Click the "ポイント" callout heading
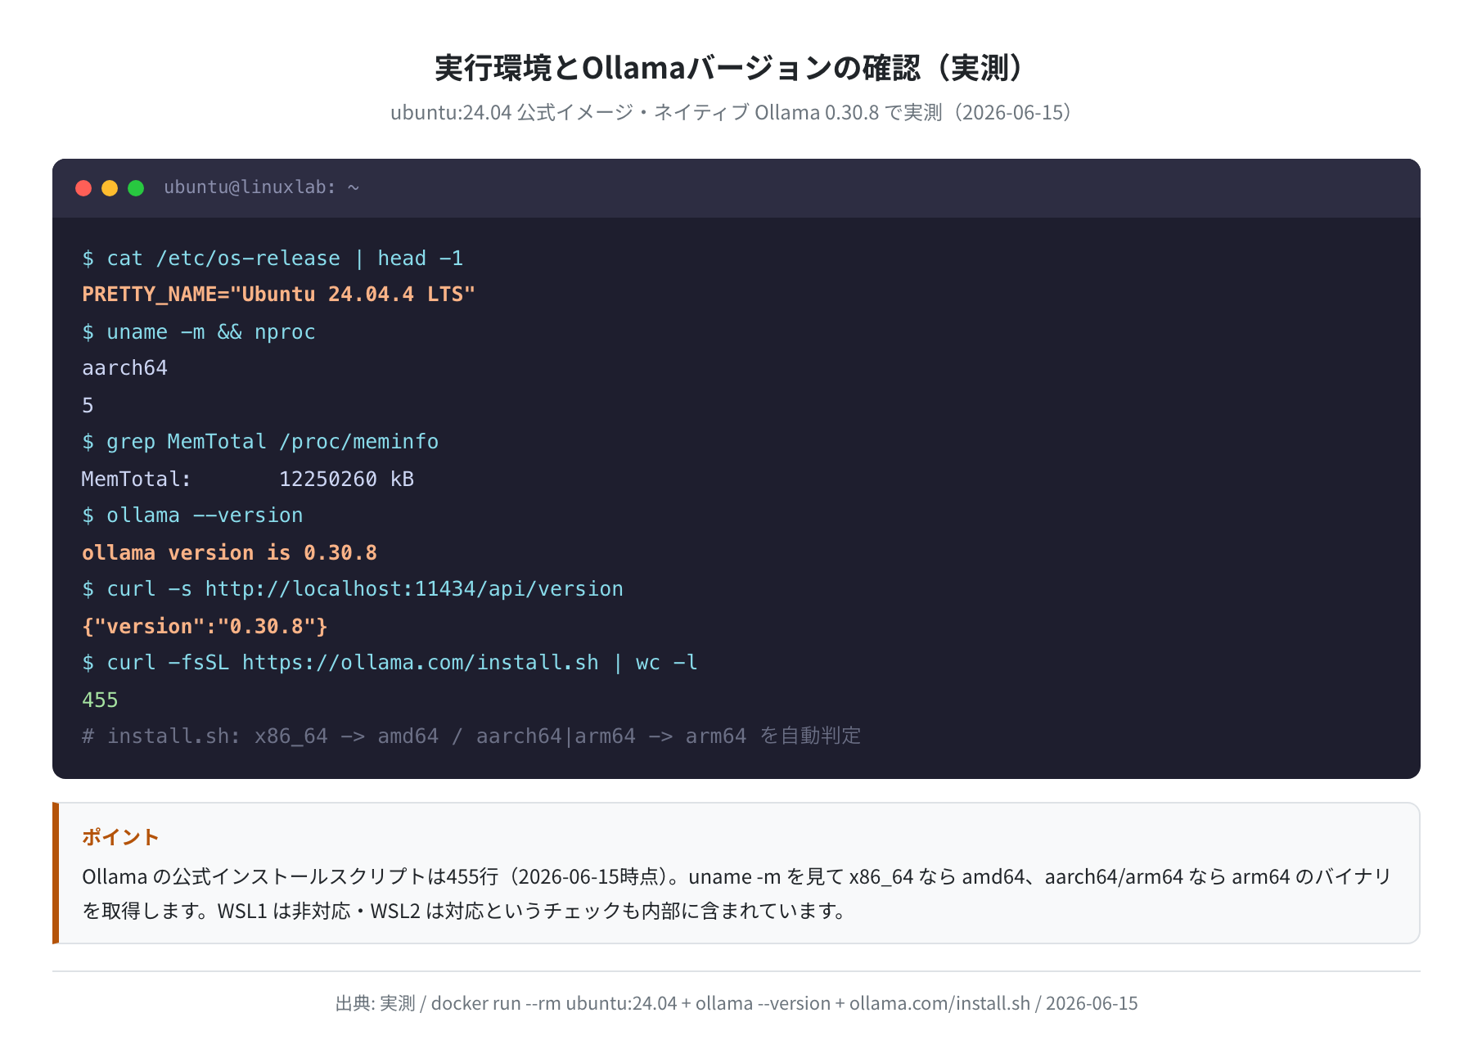1473x1049 pixels. click(x=120, y=837)
